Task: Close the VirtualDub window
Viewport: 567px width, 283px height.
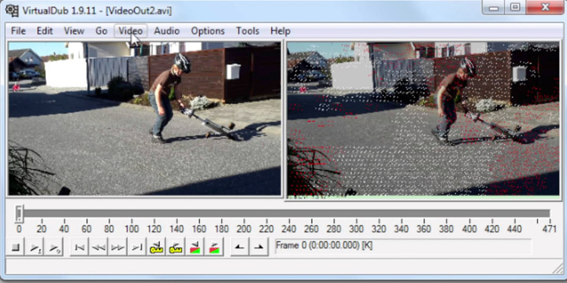Action: click(545, 7)
